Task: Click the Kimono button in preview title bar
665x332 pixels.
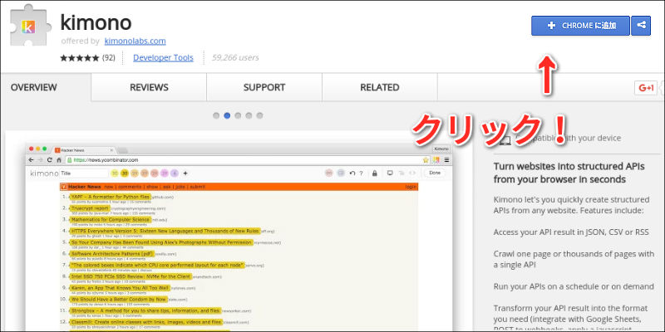Action: coord(441,149)
